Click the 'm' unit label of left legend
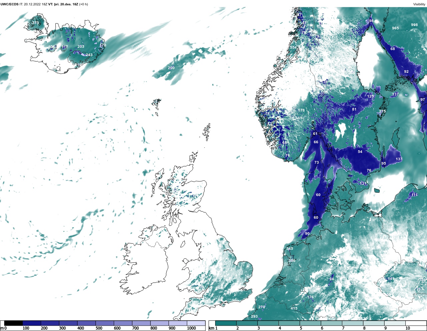427x331 pixels. pos(2,328)
